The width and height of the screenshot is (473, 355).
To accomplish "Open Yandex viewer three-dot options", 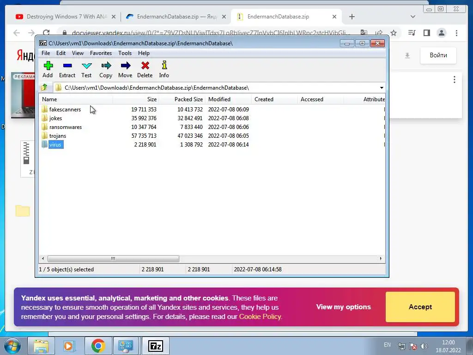I will pos(455,80).
